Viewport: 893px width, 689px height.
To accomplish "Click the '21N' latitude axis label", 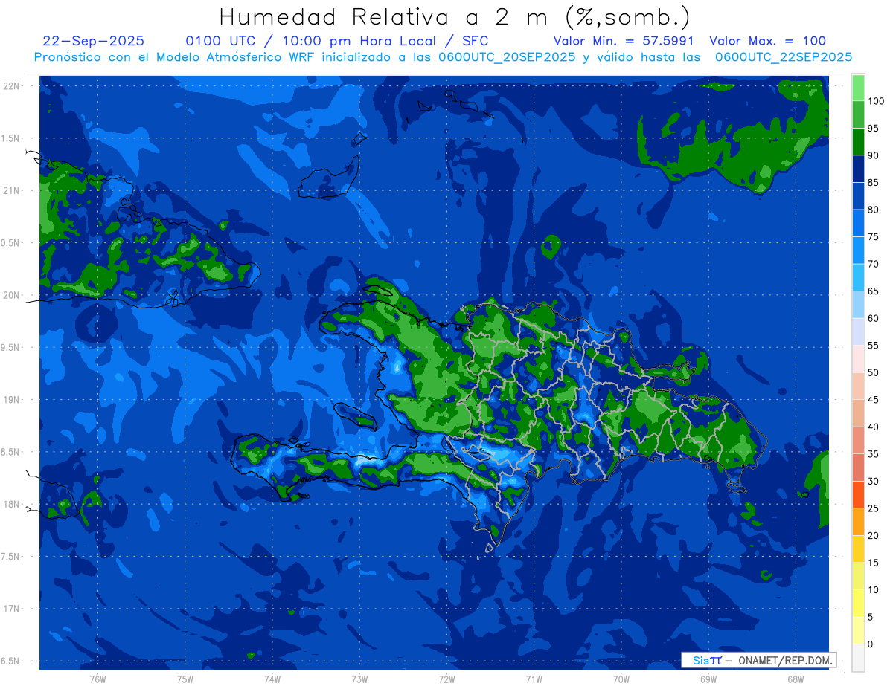I will [11, 190].
